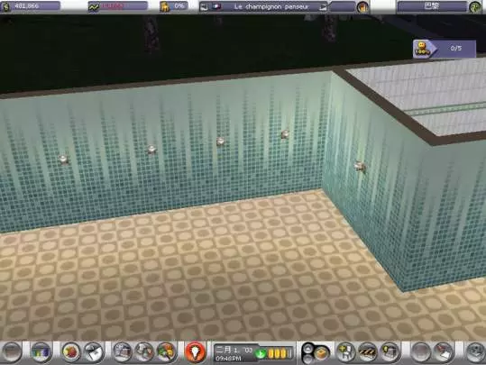Open the food menu fruit icon

[71, 352]
